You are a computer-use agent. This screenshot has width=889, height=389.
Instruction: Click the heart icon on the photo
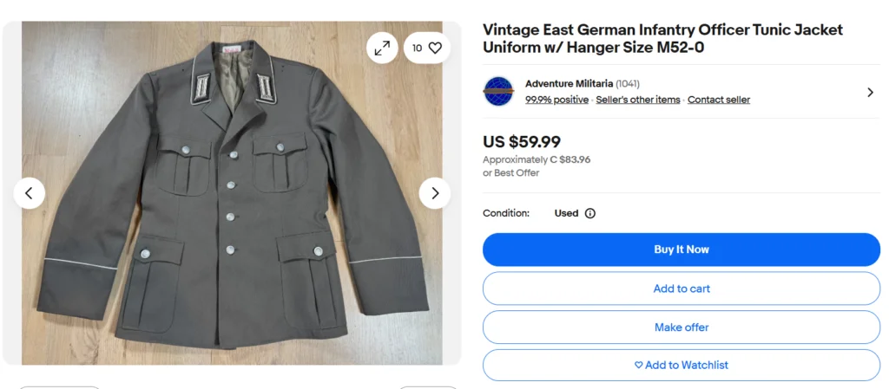435,49
